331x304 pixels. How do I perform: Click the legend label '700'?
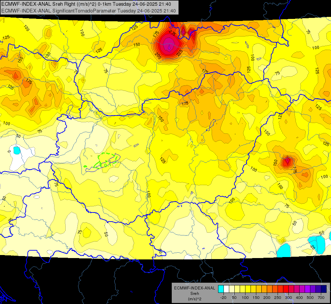coord(321,298)
